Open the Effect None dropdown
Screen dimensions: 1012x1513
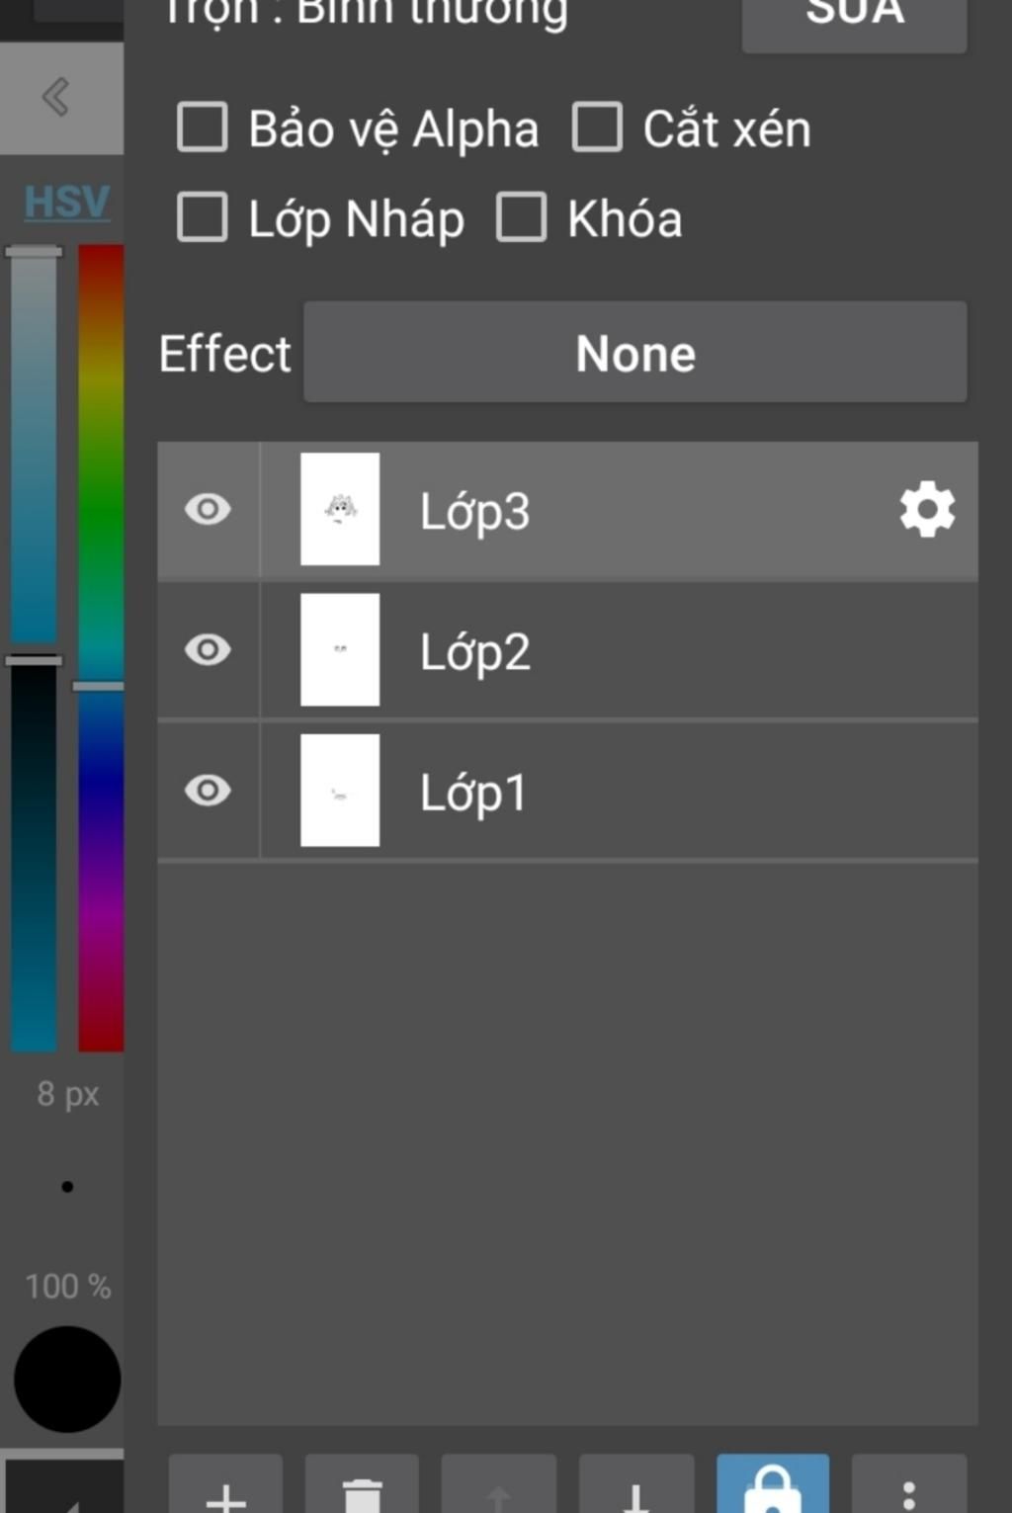click(x=634, y=353)
